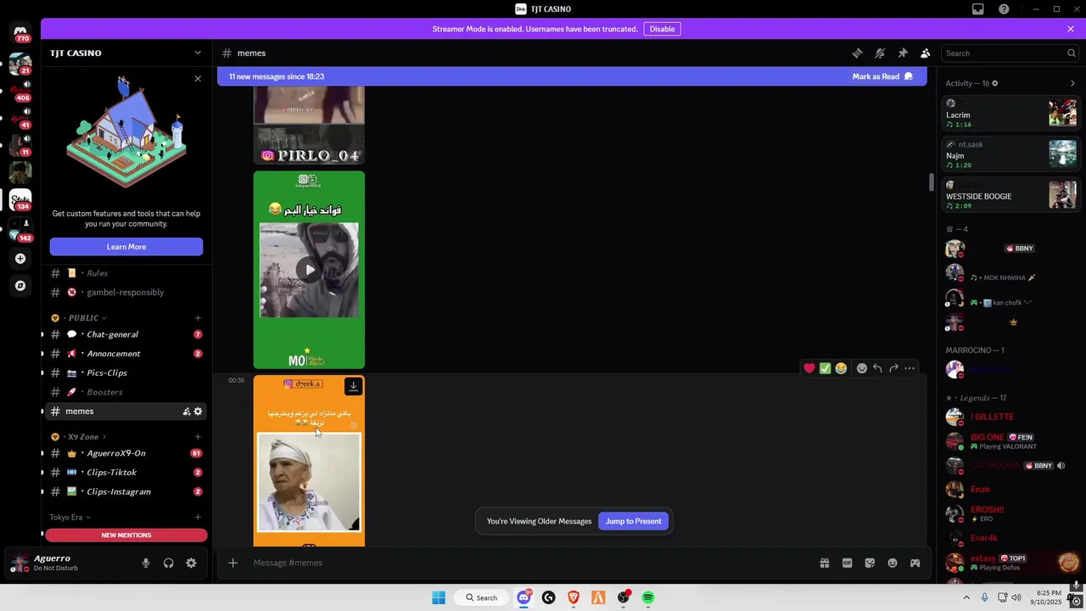This screenshot has height=611, width=1086.
Task: Collapse the X9 Zone category
Action: [x=83, y=437]
